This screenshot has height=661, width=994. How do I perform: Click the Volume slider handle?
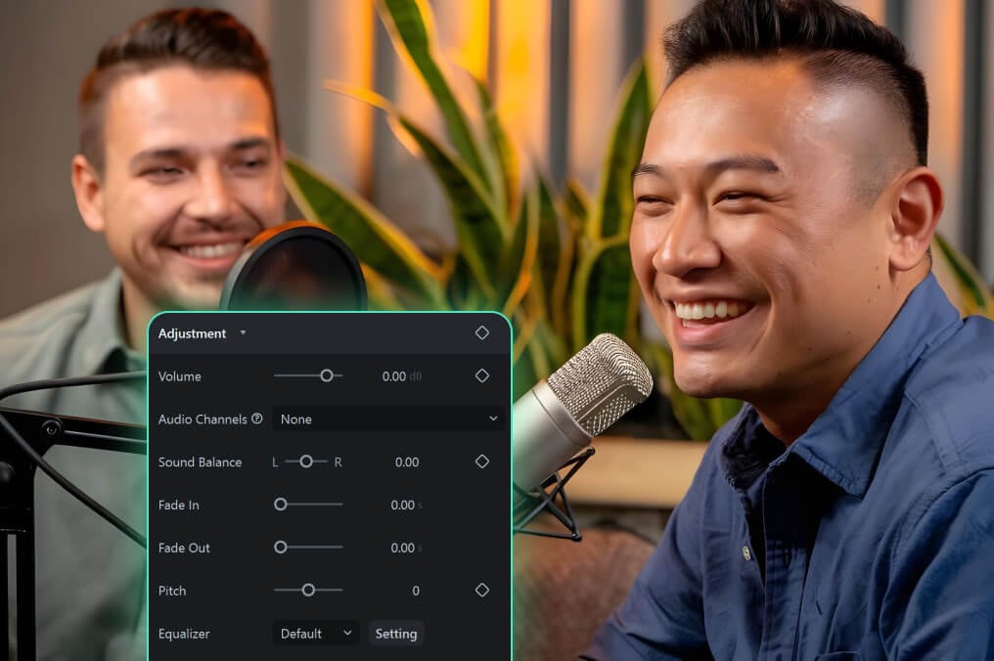[326, 375]
